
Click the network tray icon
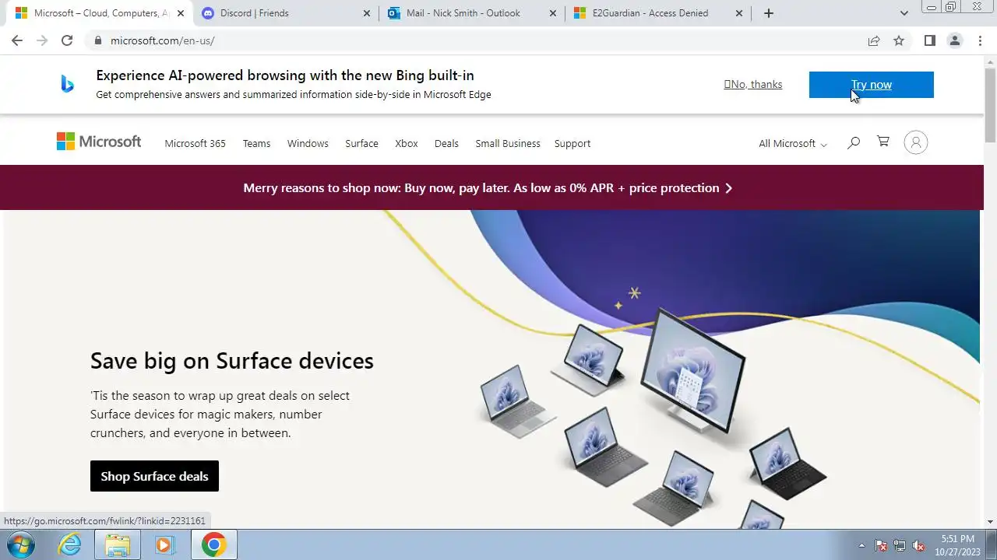(900, 545)
